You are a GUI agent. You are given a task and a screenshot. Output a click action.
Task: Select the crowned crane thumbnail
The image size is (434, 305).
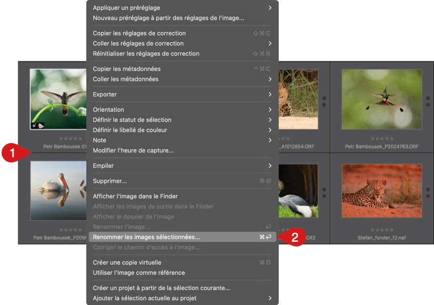tap(298, 191)
